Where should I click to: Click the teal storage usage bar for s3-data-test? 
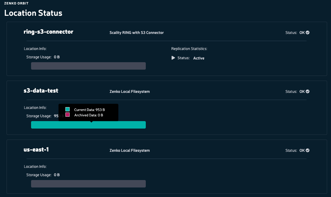click(88, 125)
